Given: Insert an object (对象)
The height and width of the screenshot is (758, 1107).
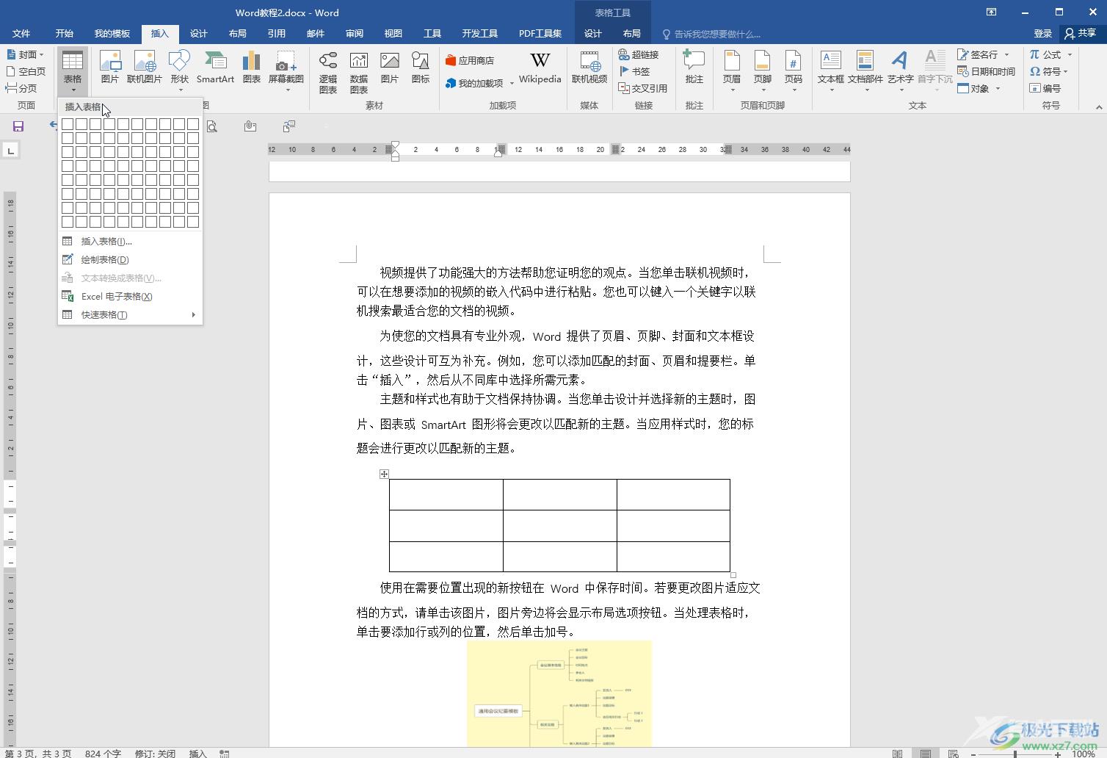Looking at the screenshot, I should tap(979, 88).
